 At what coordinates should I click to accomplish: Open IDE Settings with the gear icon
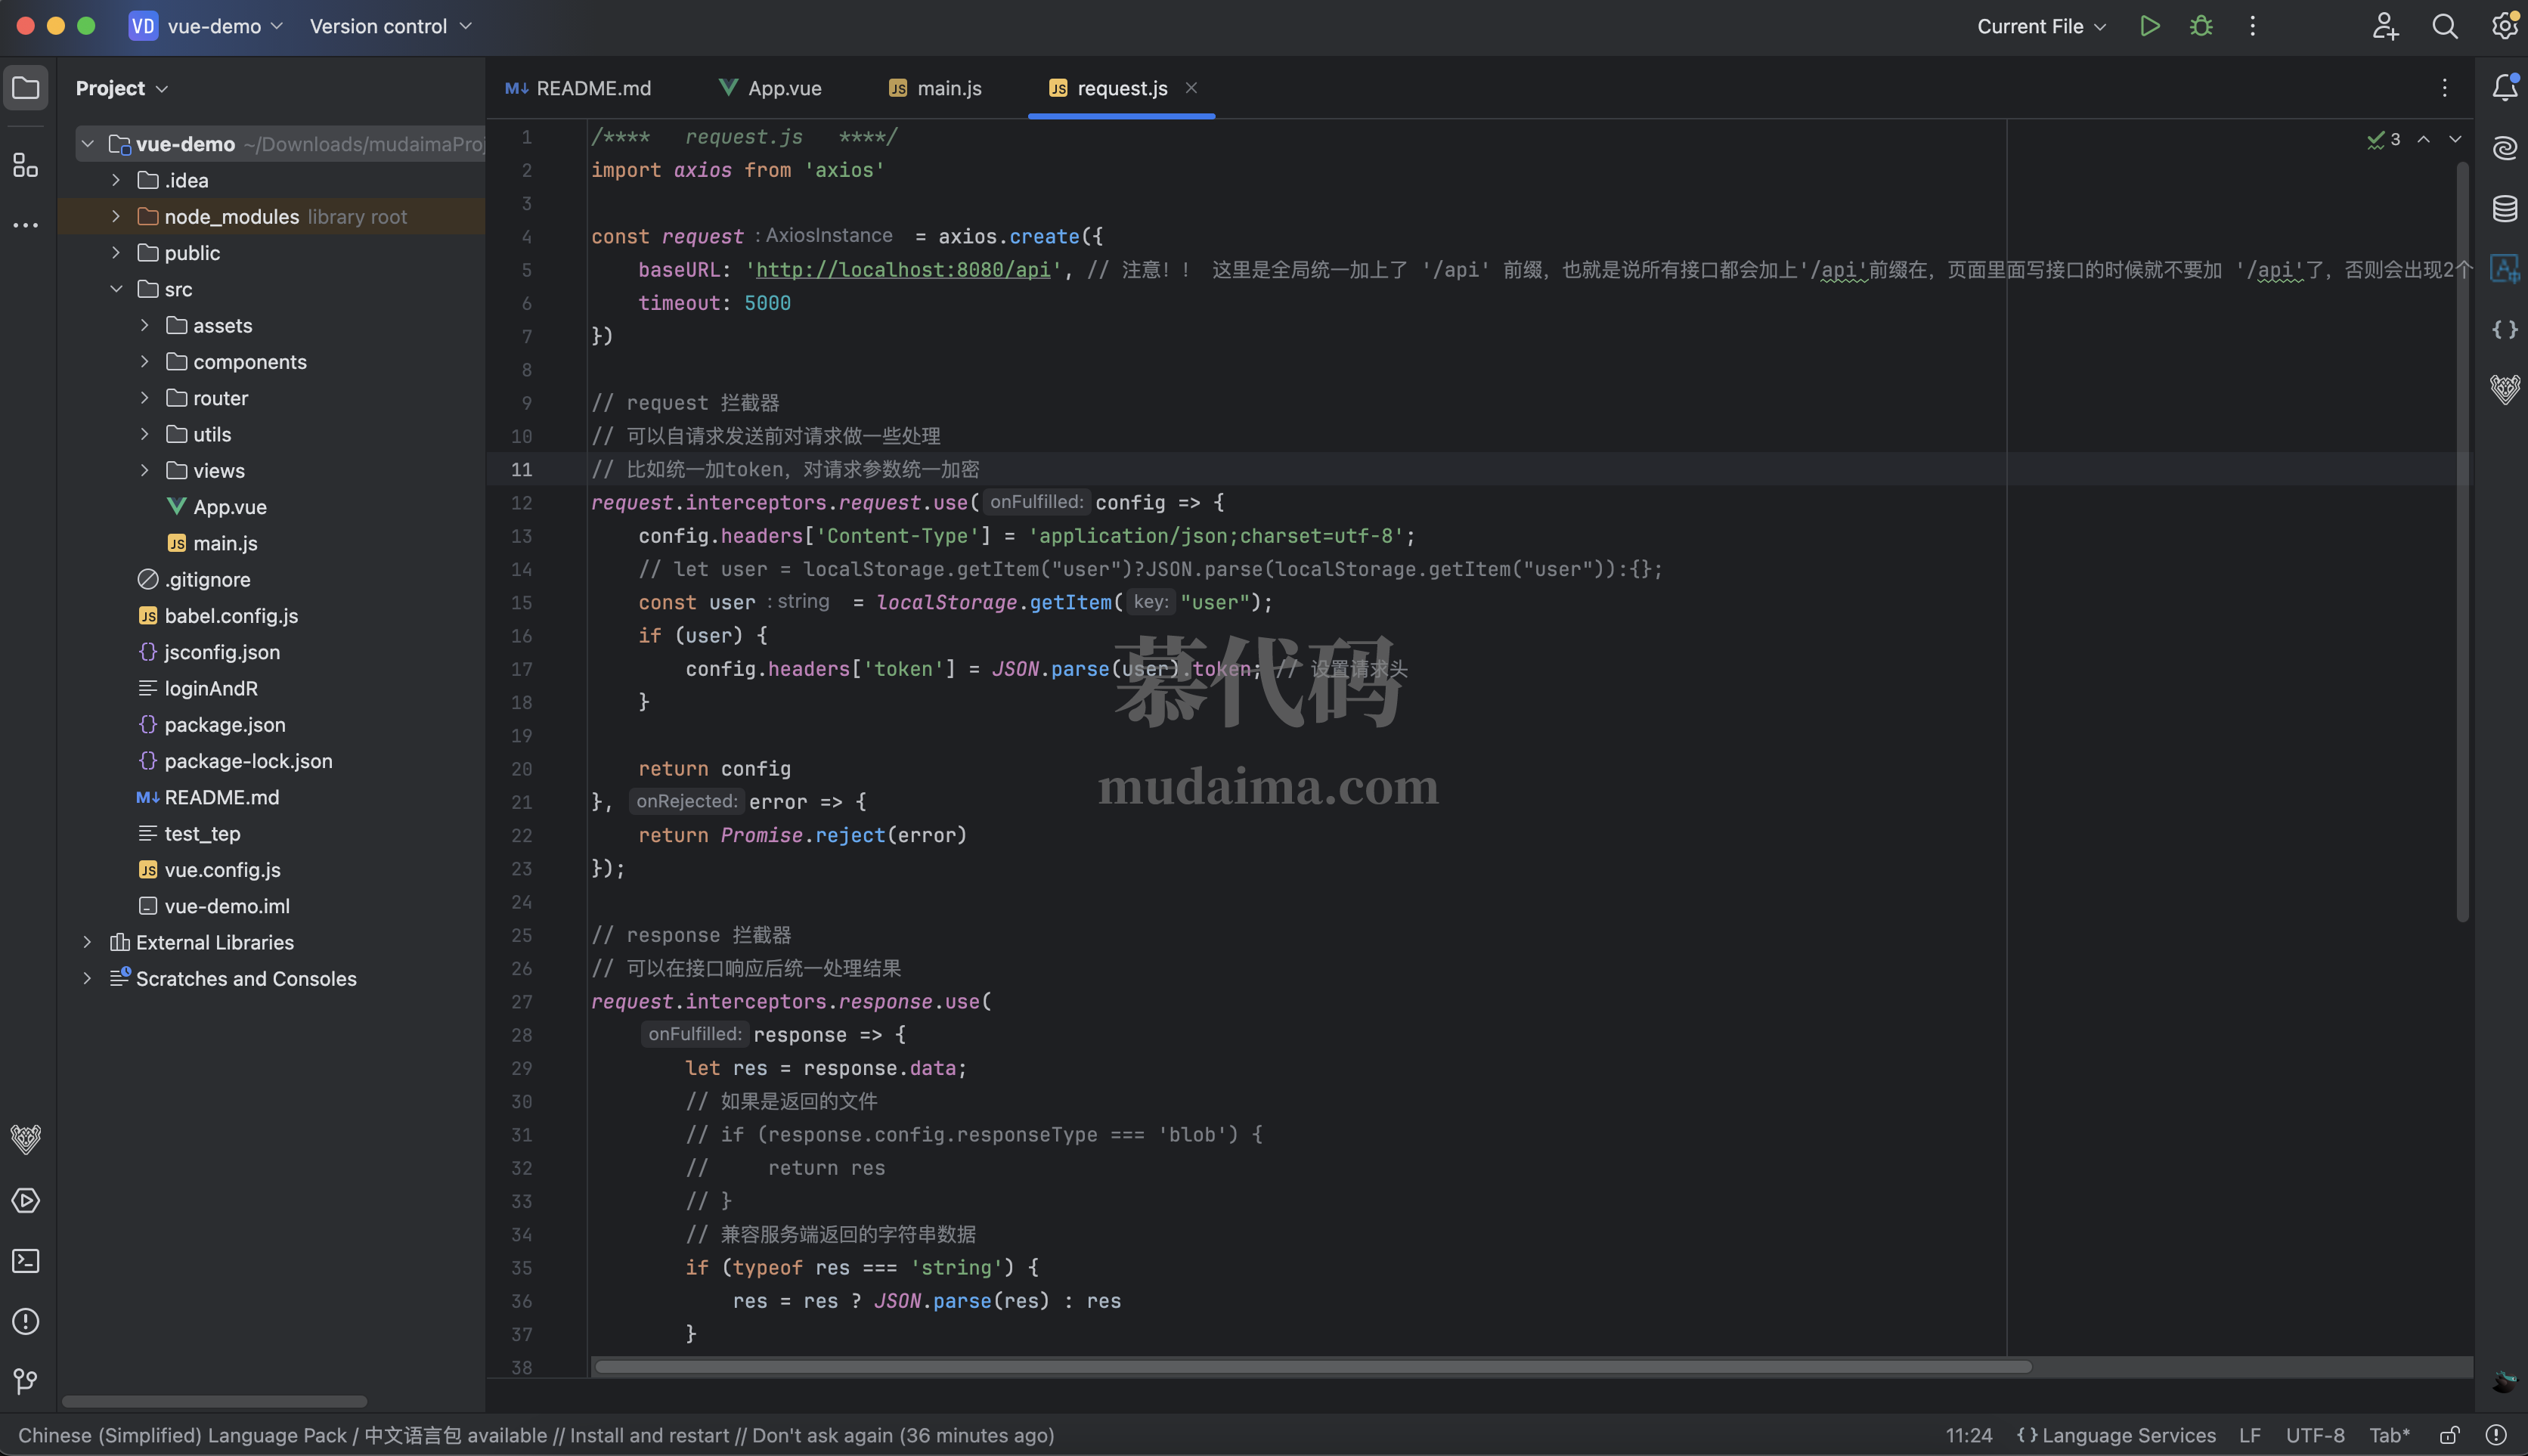click(x=2506, y=26)
